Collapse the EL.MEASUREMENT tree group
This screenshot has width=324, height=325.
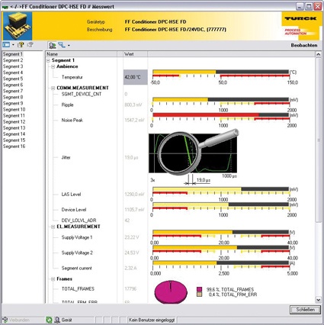coord(53,227)
